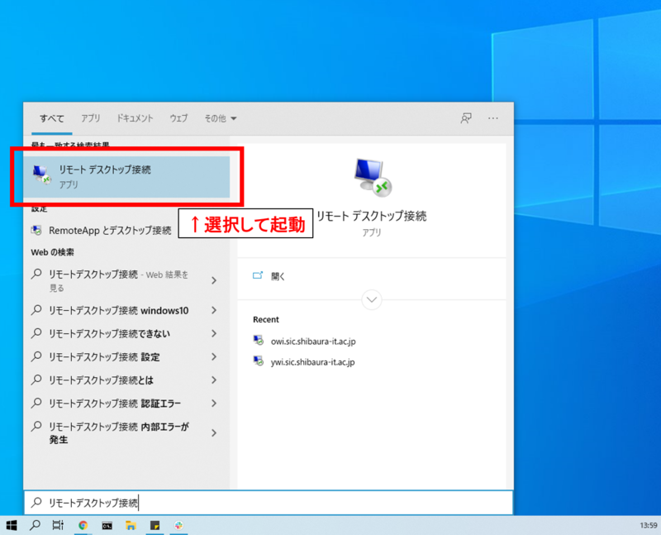This screenshot has height=535, width=661.
Task: Click the large Remote Desktop icon in preview
Action: pos(373,177)
